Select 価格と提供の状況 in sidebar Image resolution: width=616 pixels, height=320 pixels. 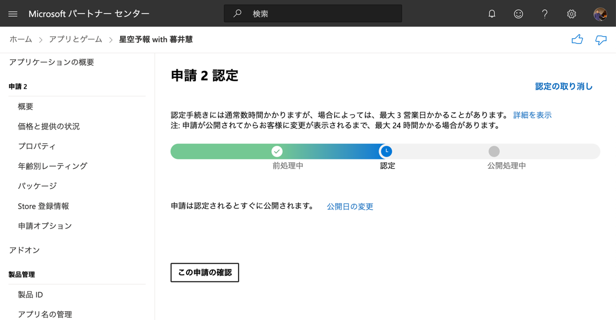click(49, 126)
